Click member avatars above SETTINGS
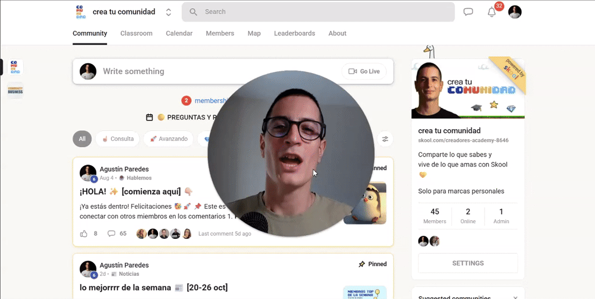595x299 pixels. [x=429, y=241]
